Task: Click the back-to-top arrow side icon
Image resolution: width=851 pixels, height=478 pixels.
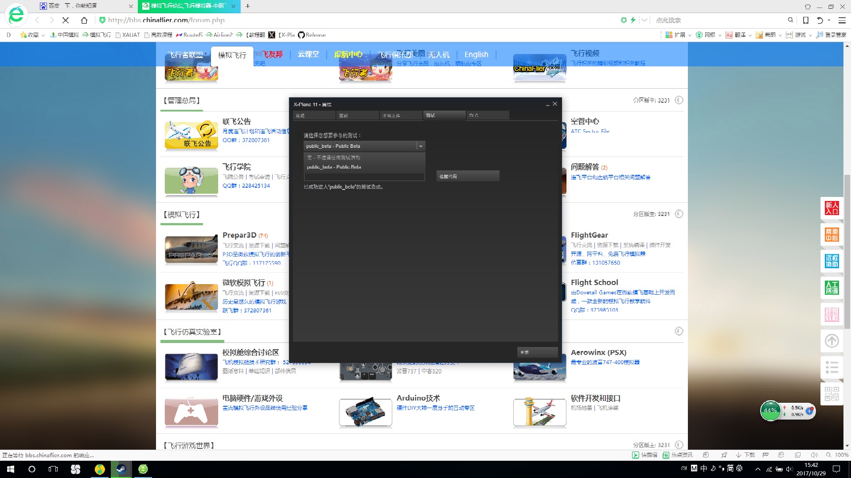Action: (x=831, y=341)
